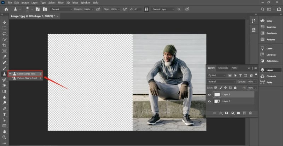
Task: Select the Zoom tool
Action: pos(5,137)
